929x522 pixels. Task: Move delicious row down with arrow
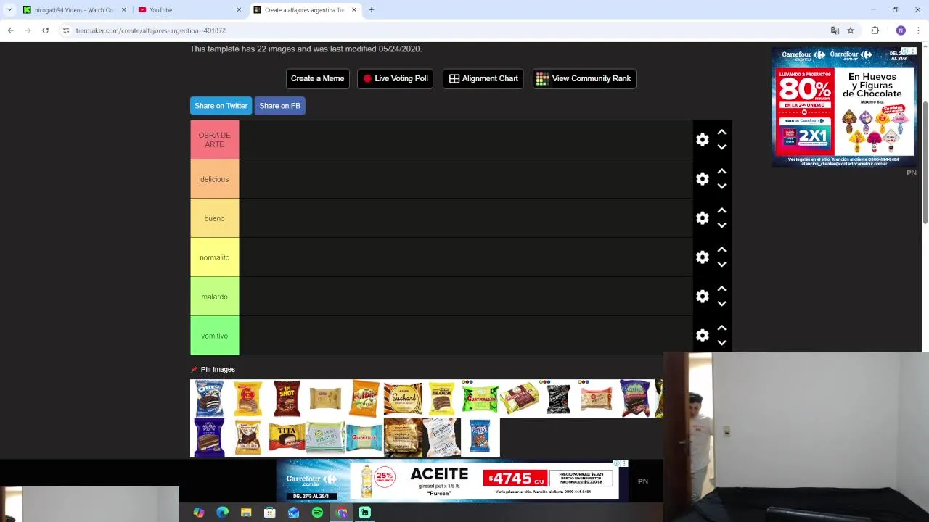[721, 186]
